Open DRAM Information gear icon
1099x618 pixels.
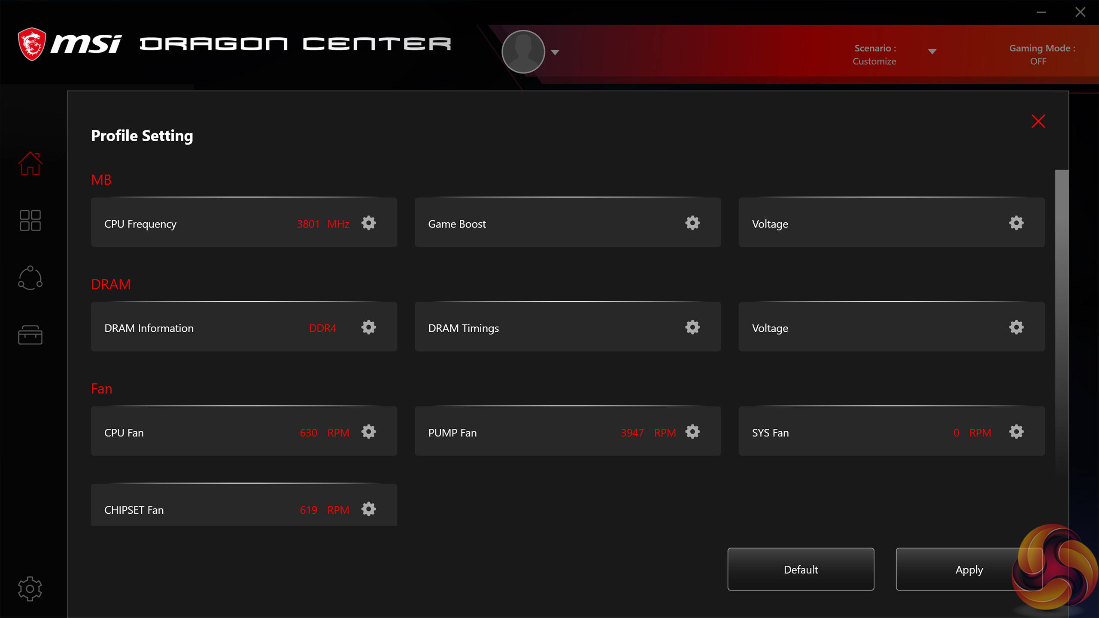click(x=368, y=327)
